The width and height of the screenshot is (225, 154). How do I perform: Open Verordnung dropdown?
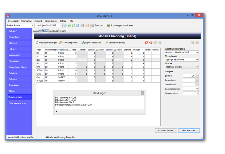197,60
